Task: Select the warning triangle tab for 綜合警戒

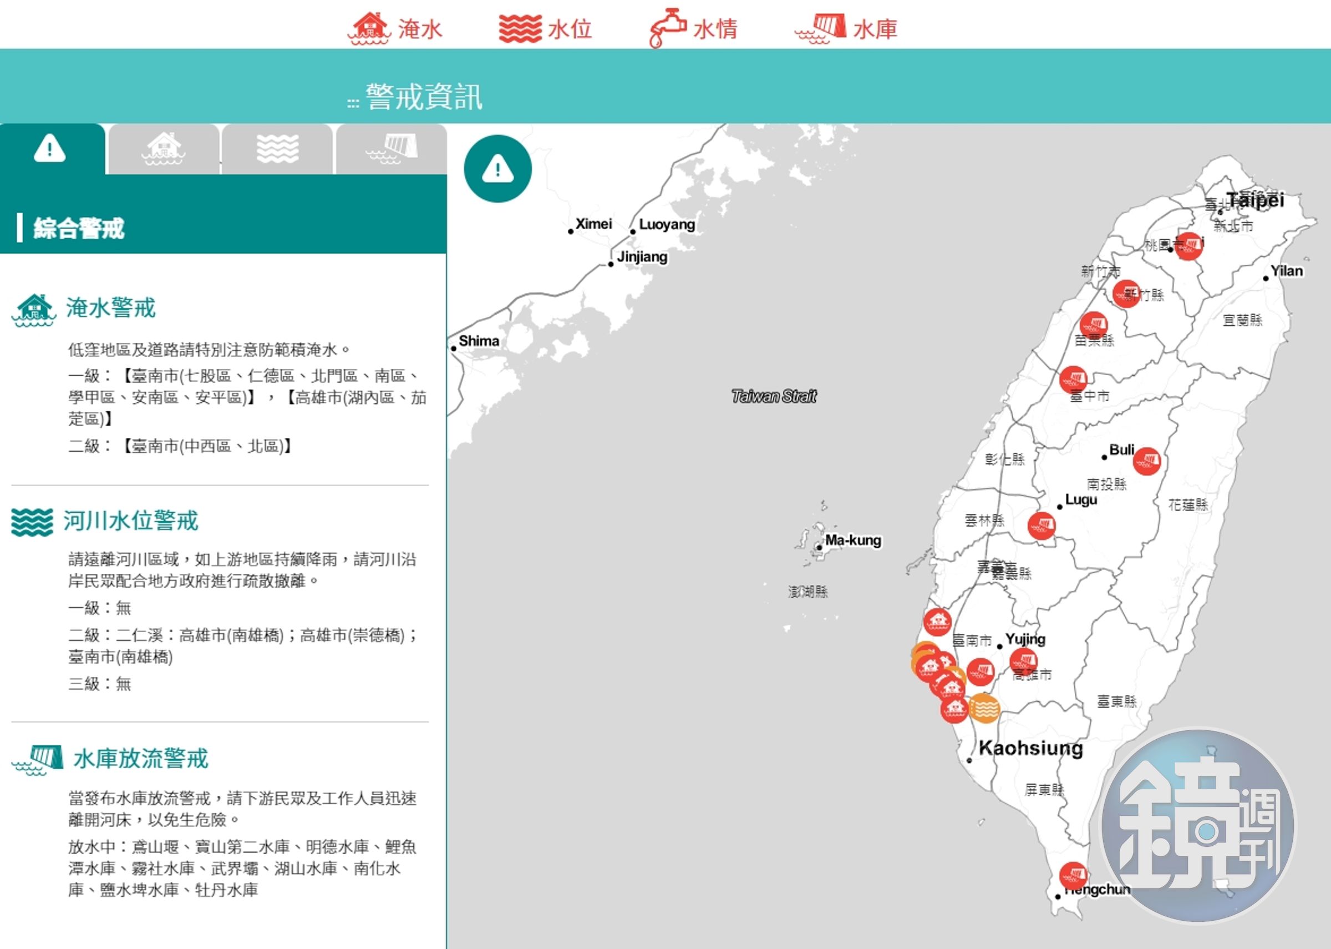Action: coord(52,148)
